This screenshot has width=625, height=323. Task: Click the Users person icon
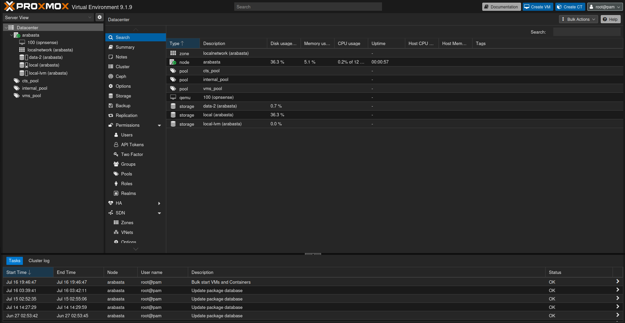click(116, 135)
